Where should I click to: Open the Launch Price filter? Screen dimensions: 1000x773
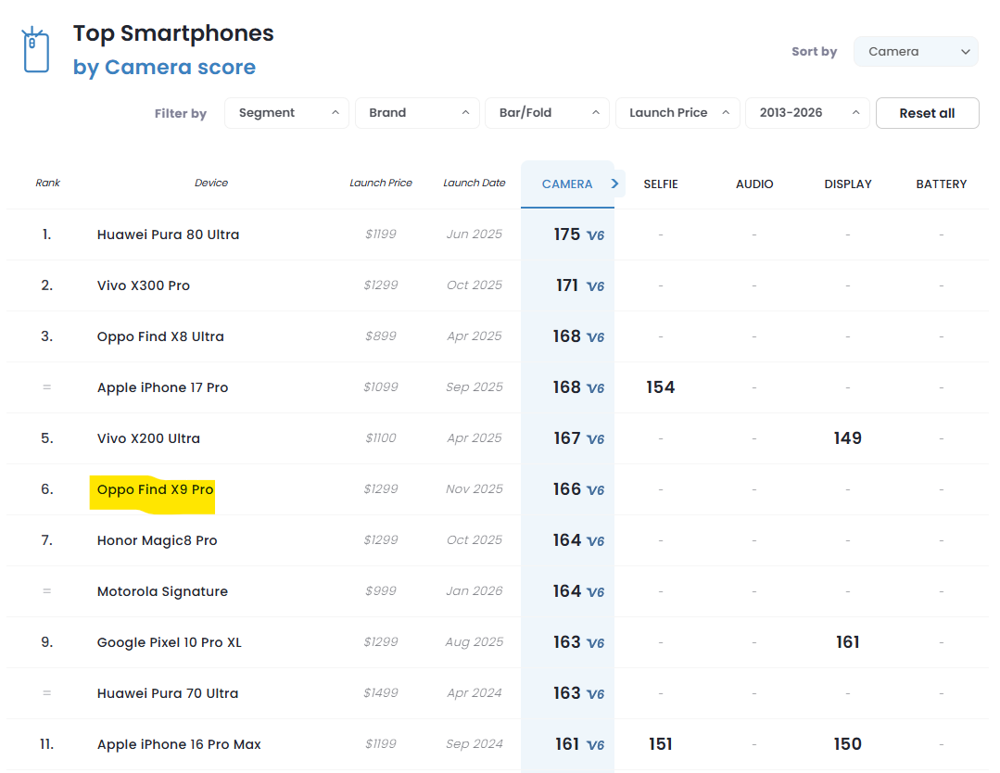coord(677,113)
